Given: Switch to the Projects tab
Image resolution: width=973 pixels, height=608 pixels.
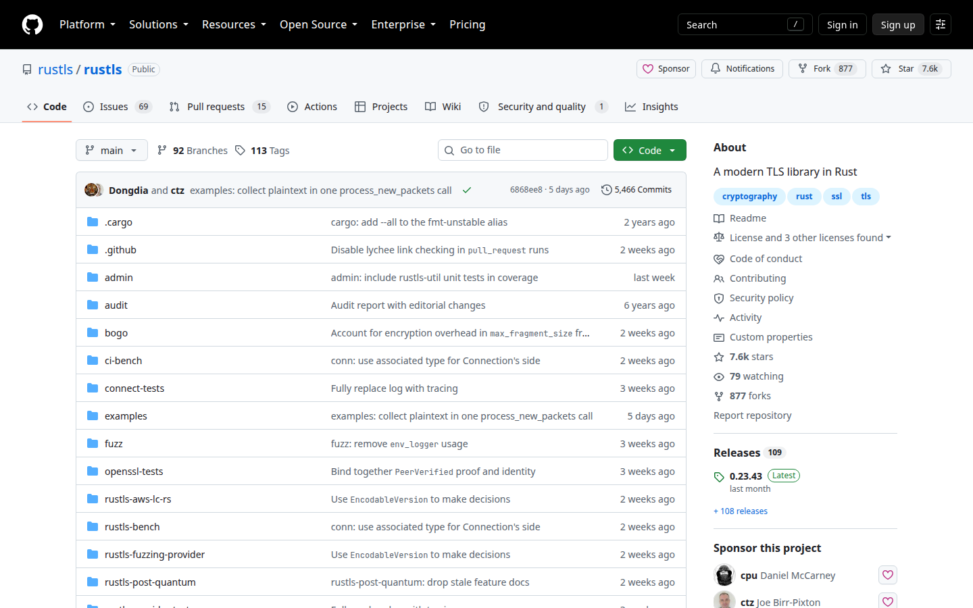Looking at the screenshot, I should click(381, 107).
